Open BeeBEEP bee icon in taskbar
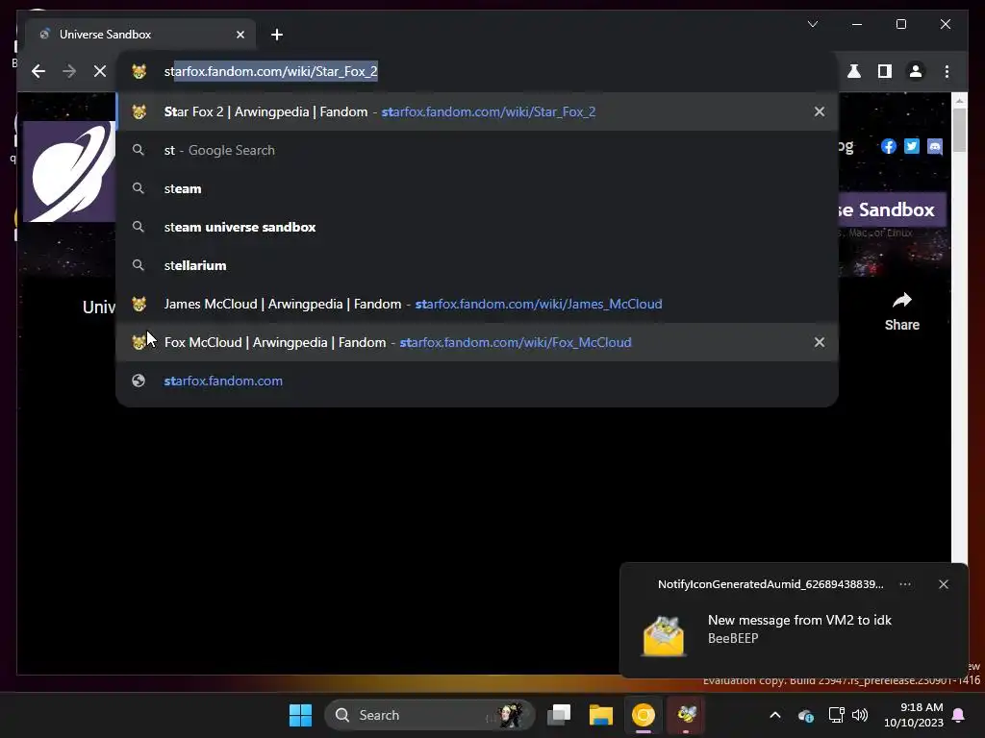The height and width of the screenshot is (738, 985). click(686, 715)
